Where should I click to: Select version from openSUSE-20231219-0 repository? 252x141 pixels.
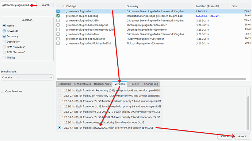(x=60, y=111)
